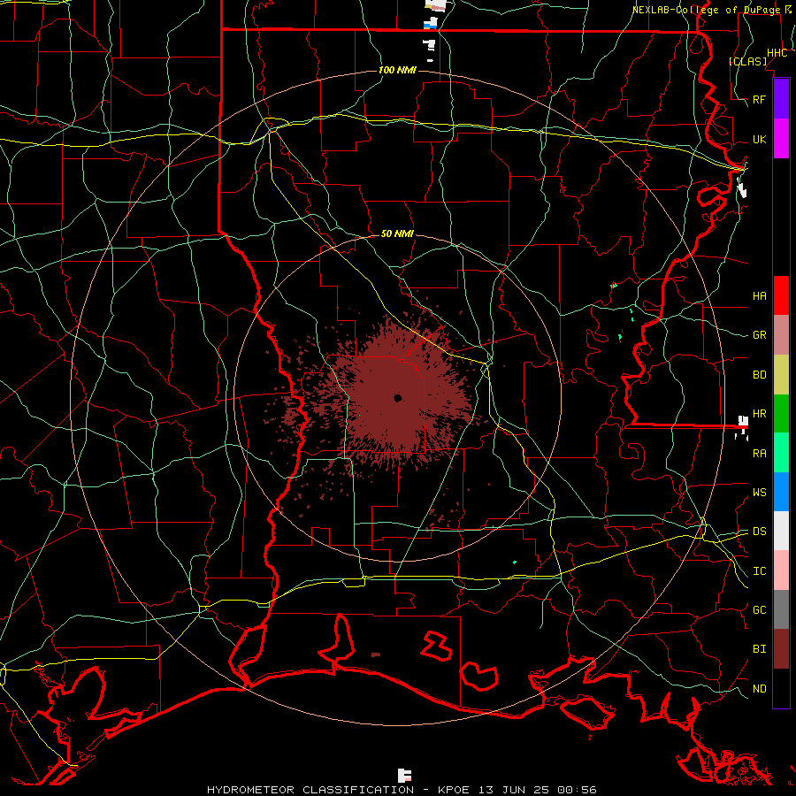Image resolution: width=796 pixels, height=796 pixels.
Task: Select the pinkish GR legend swatch
Action: (781, 334)
